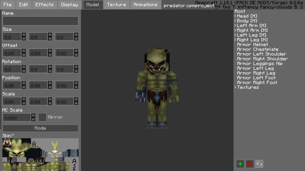
Task: Click the down arrow of MC Scale field
Action: click(x=33, y=119)
